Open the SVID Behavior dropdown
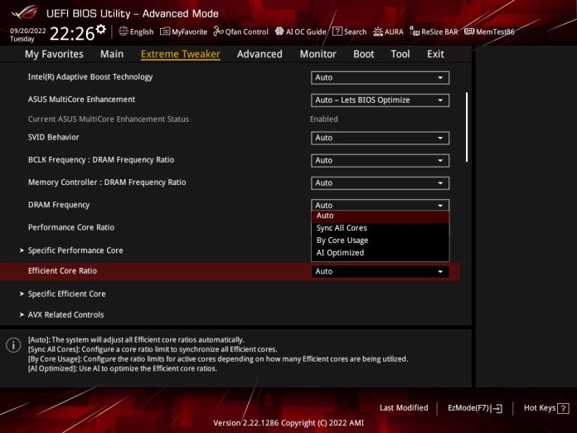The image size is (577, 433). [x=380, y=138]
